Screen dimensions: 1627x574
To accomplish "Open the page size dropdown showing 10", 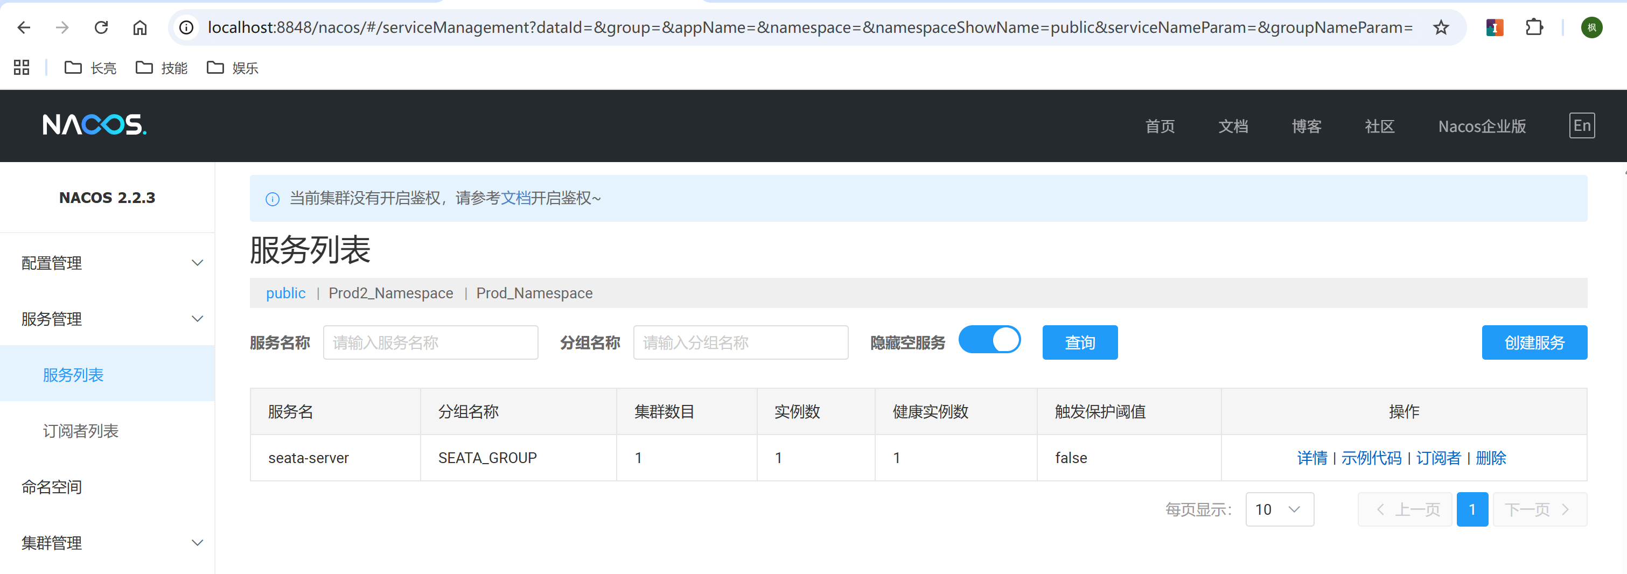I will (x=1279, y=509).
